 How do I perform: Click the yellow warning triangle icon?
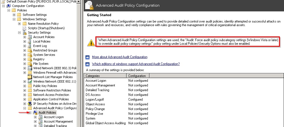coord(91,43)
